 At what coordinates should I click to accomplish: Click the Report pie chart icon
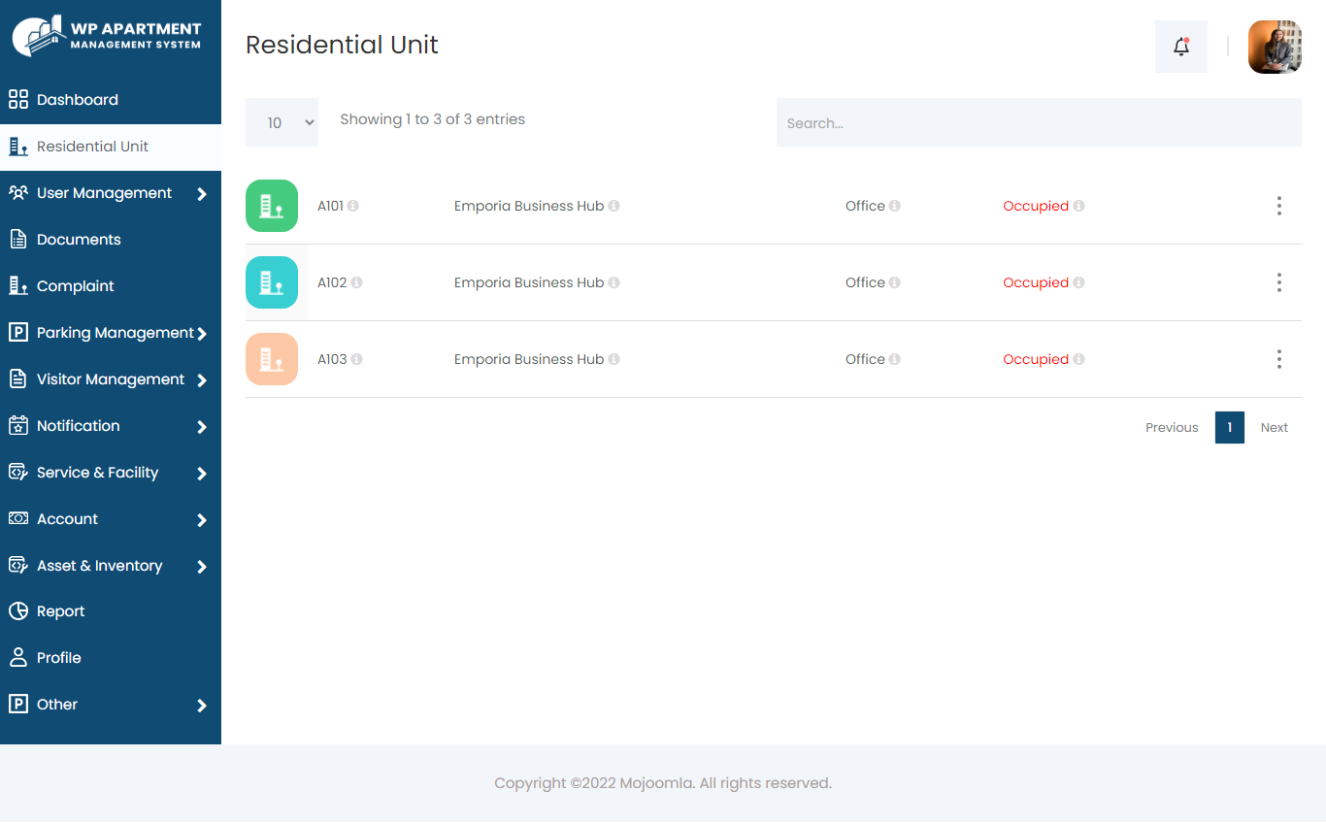[x=17, y=610]
